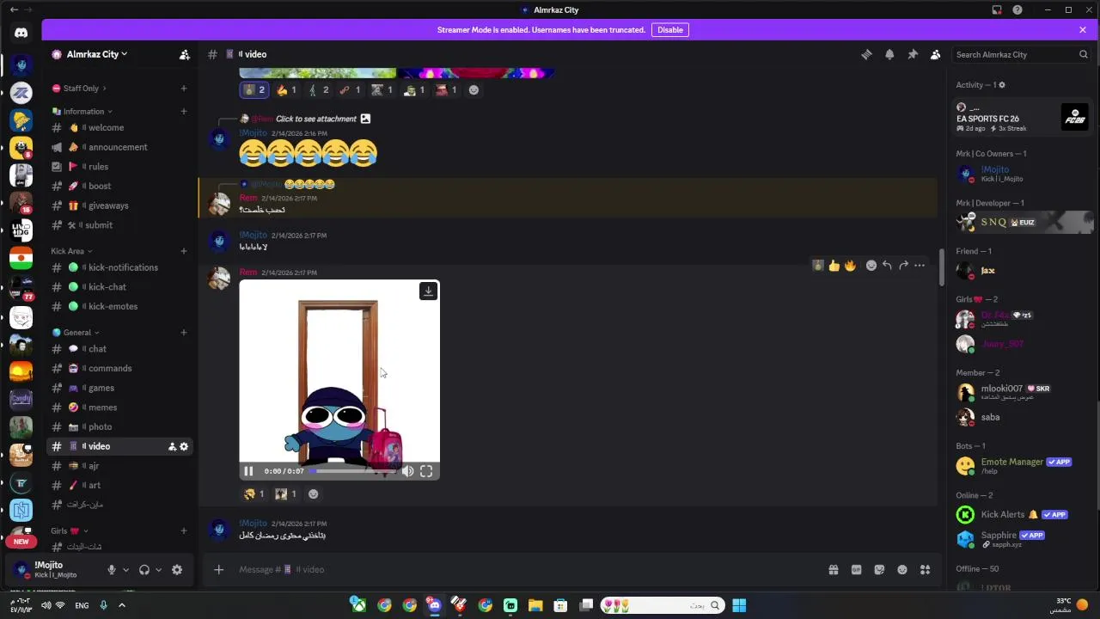This screenshot has height=619, width=1100.
Task: Show pinned messages
Action: point(913,54)
